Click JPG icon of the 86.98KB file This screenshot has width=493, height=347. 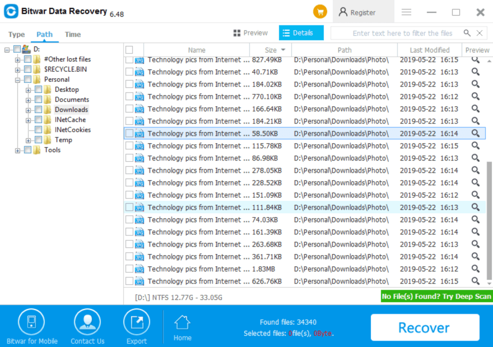(139, 158)
